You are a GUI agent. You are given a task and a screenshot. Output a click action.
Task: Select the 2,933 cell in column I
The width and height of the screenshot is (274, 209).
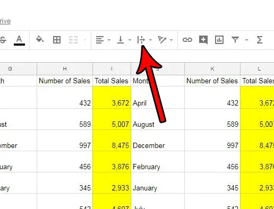click(x=112, y=183)
